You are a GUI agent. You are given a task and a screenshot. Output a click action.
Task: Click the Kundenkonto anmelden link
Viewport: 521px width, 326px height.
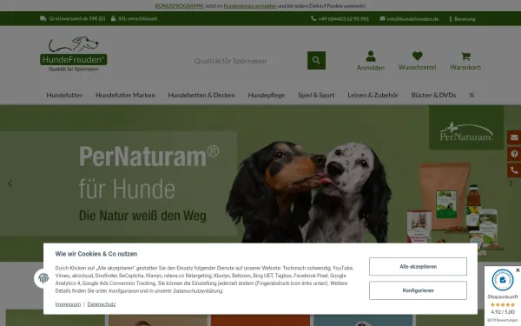250,6
